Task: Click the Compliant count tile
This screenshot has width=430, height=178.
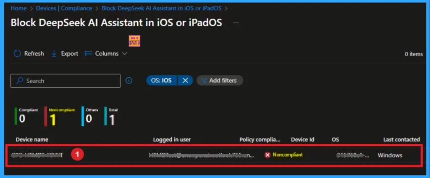Action: tap(26, 116)
